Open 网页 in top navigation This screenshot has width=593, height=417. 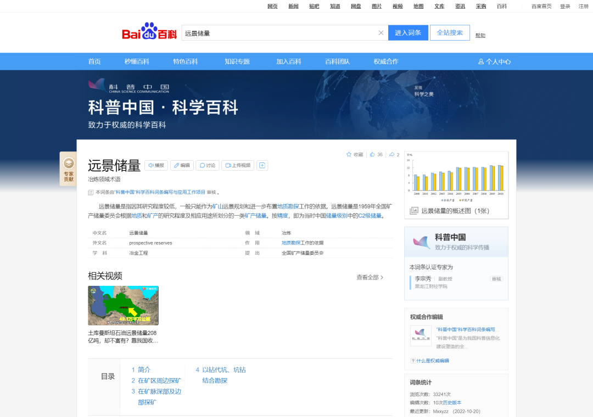[x=272, y=6]
